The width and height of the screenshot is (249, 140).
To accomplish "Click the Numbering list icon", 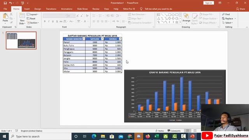I will [x=101, y=16].
